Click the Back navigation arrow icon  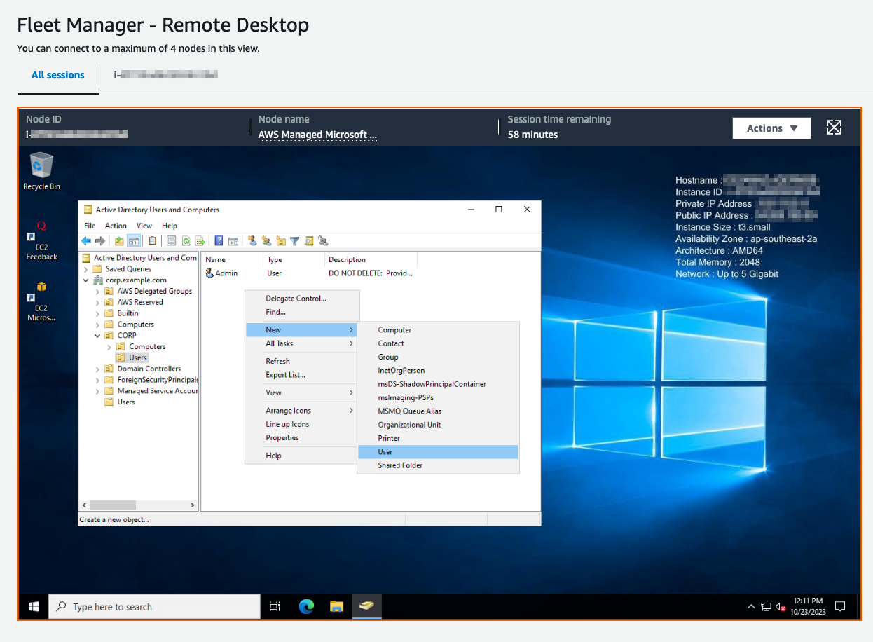pyautogui.click(x=85, y=240)
